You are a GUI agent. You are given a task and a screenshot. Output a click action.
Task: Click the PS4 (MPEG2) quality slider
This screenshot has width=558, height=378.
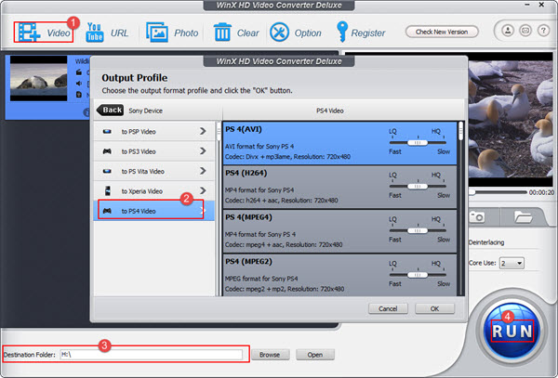point(418,275)
